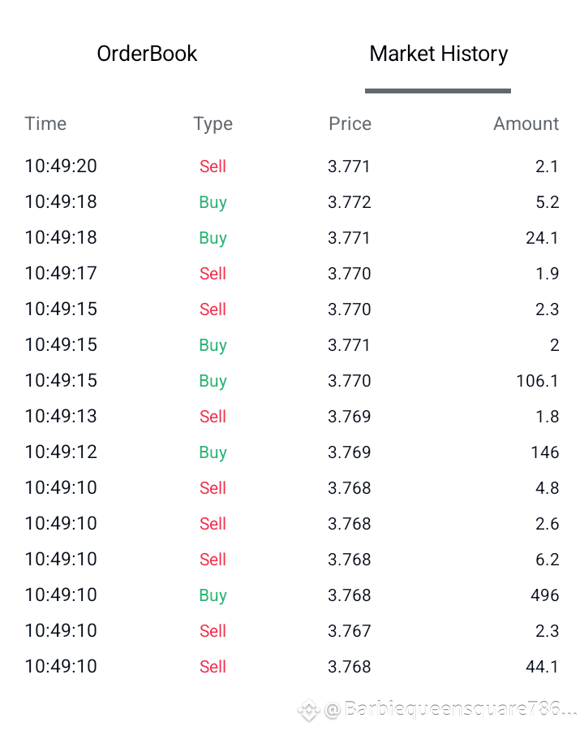Click the Buy label at 10:49:12
This screenshot has width=584, height=731.
pyautogui.click(x=213, y=452)
